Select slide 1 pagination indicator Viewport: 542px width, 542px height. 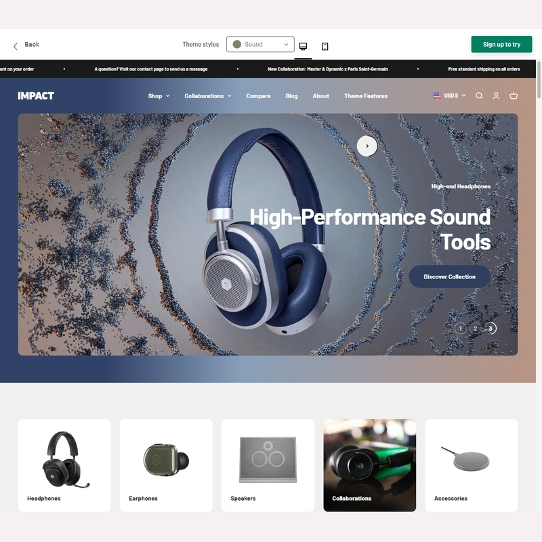pos(460,329)
